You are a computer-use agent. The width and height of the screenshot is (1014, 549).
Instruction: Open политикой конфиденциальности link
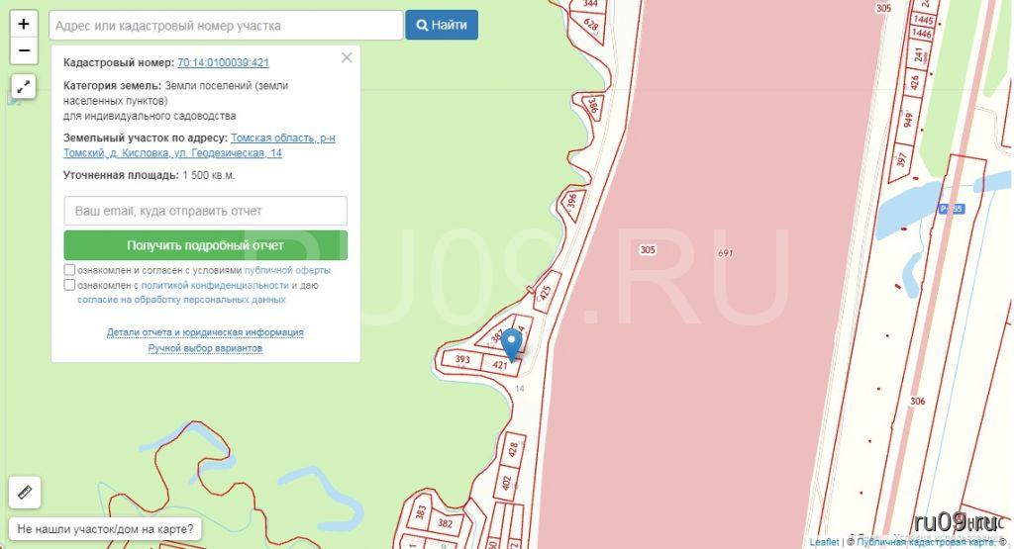215,285
